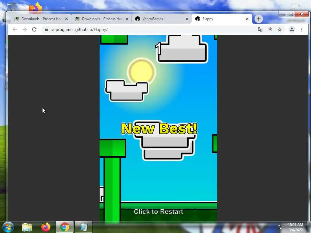The height and width of the screenshot is (233, 311).
Task: Close the first Downloads - Process Hacker tab
Action: pyautogui.click(x=67, y=19)
